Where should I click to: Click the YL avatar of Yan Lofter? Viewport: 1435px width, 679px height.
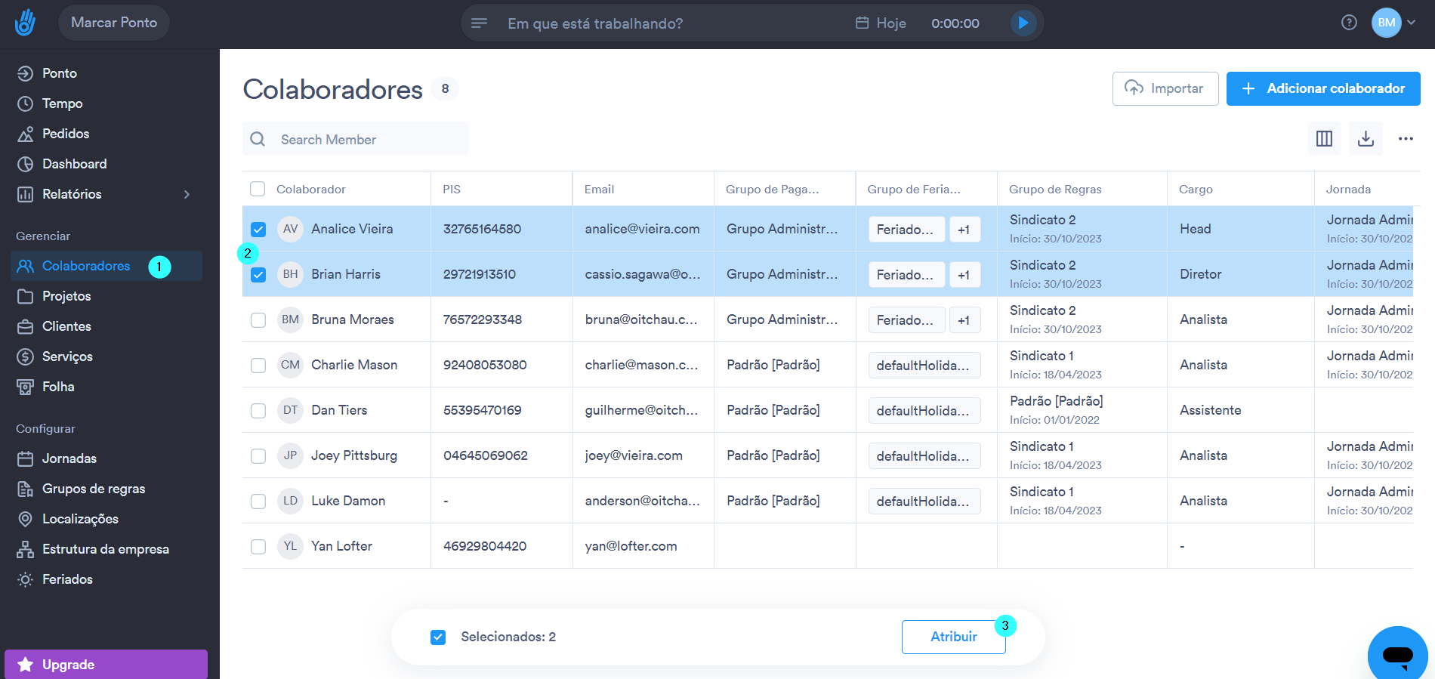[290, 546]
